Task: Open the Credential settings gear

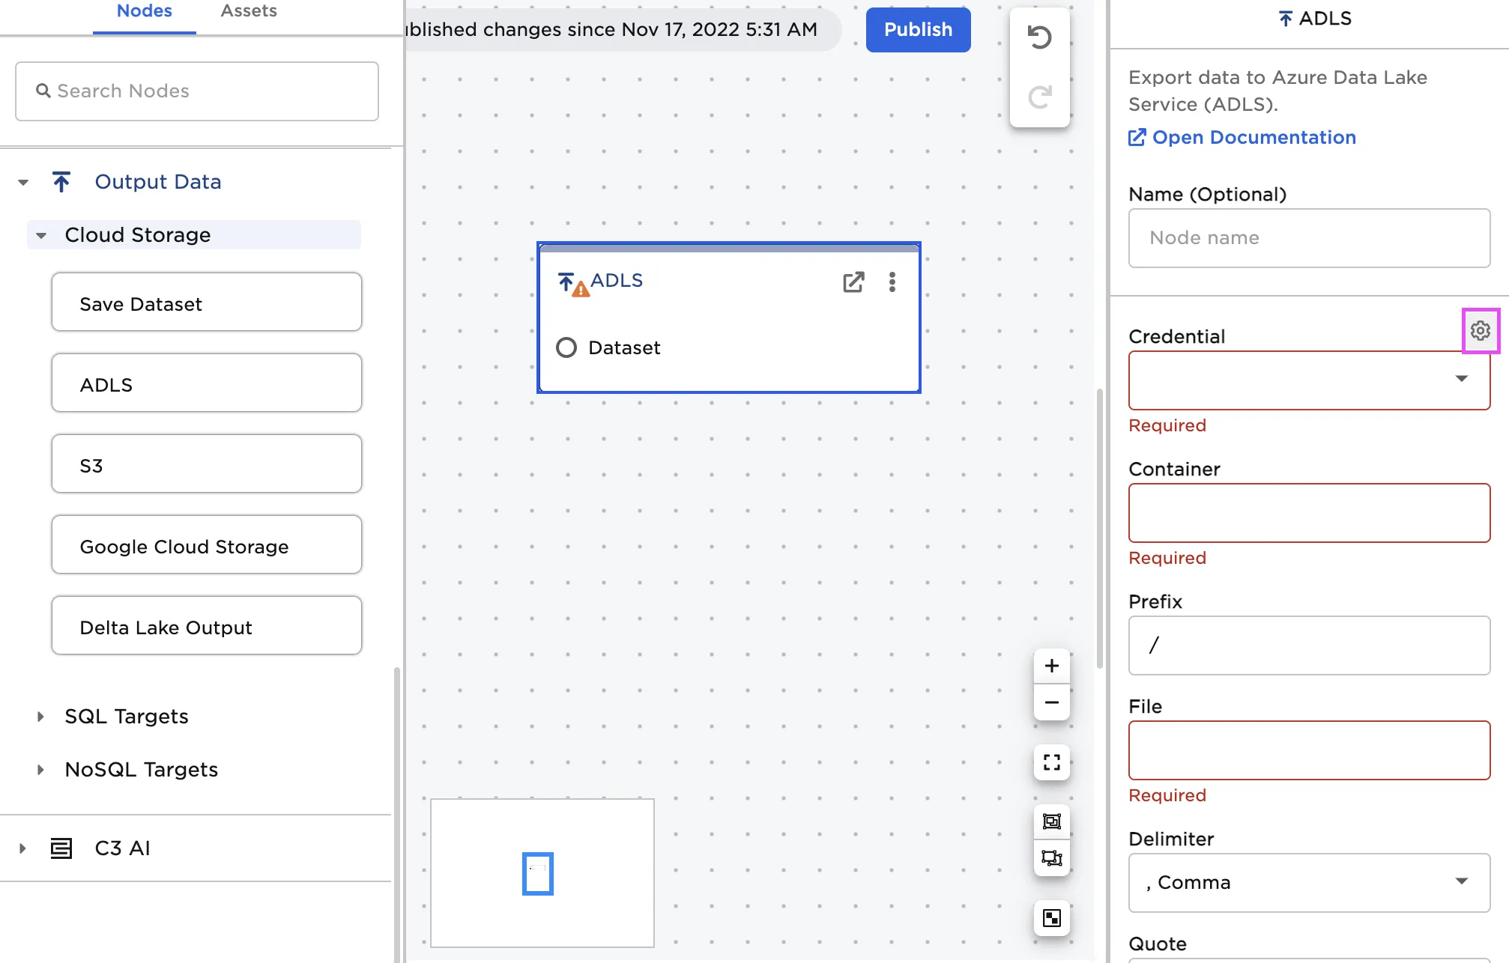Action: click(x=1480, y=330)
